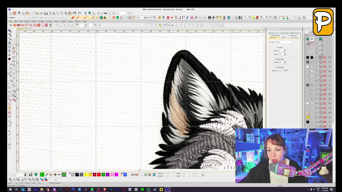Click the red Wilcom W icon
The image size is (342, 192).
pyautogui.click(x=14, y=13)
